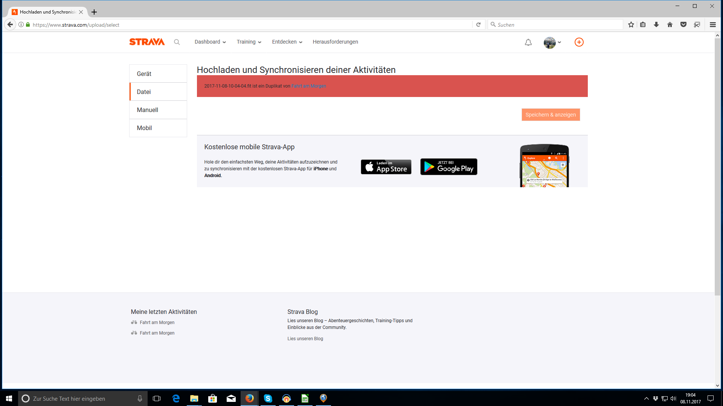
Task: Click scrollbar down arrow
Action: click(x=717, y=385)
